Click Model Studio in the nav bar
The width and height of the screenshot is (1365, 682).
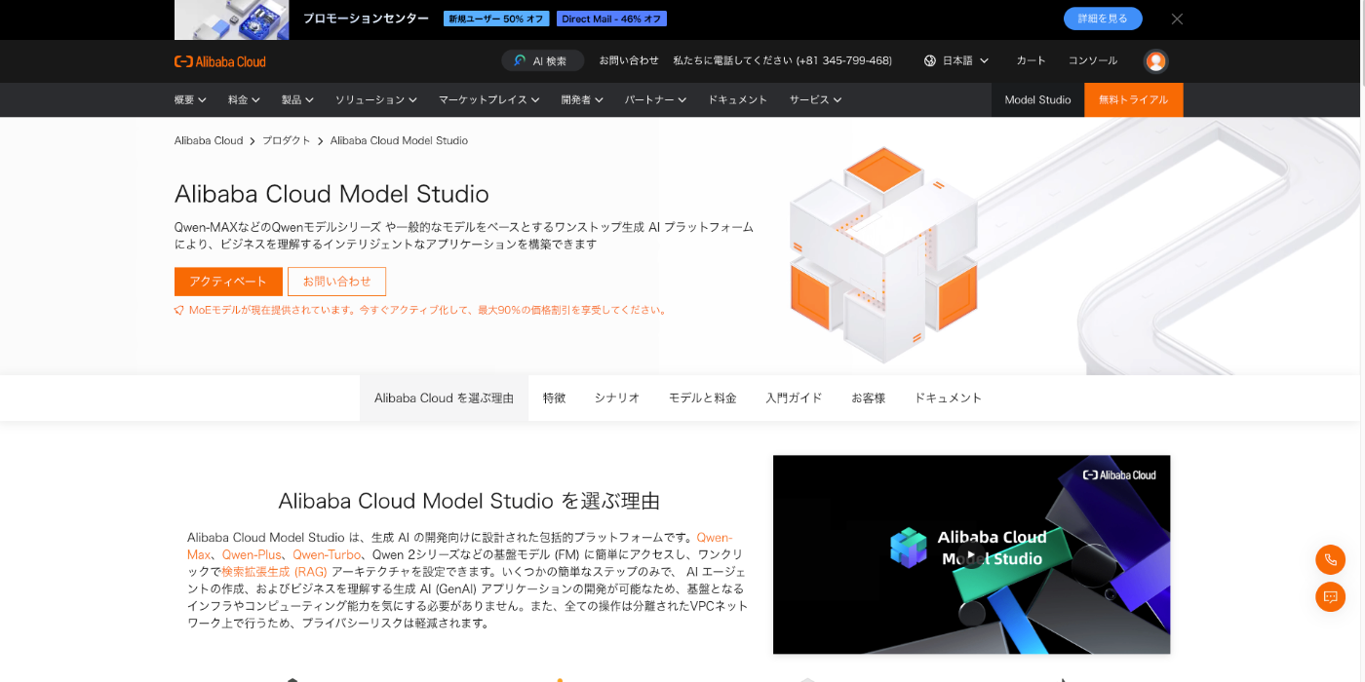(1037, 99)
